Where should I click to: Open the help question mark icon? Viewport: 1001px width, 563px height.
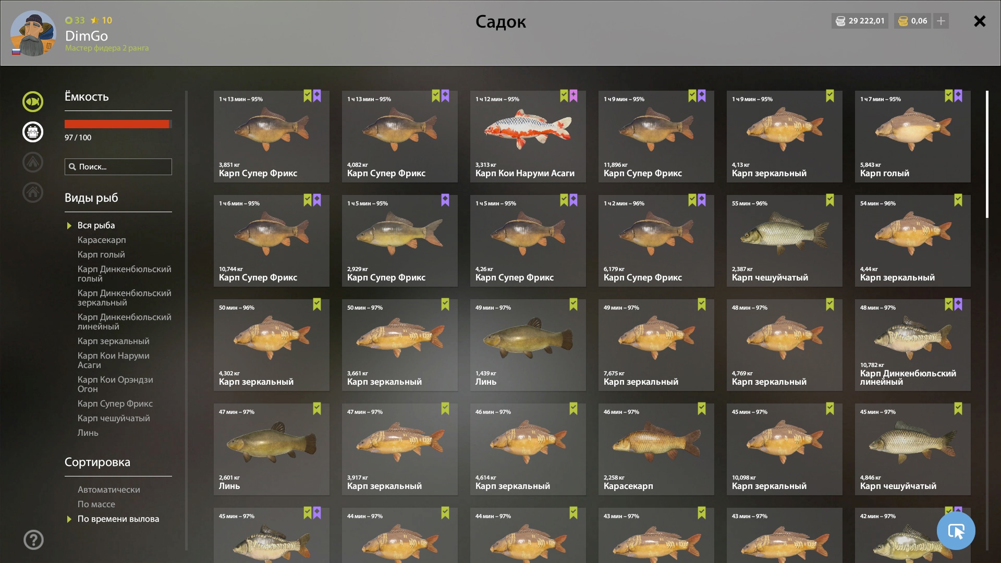click(33, 540)
